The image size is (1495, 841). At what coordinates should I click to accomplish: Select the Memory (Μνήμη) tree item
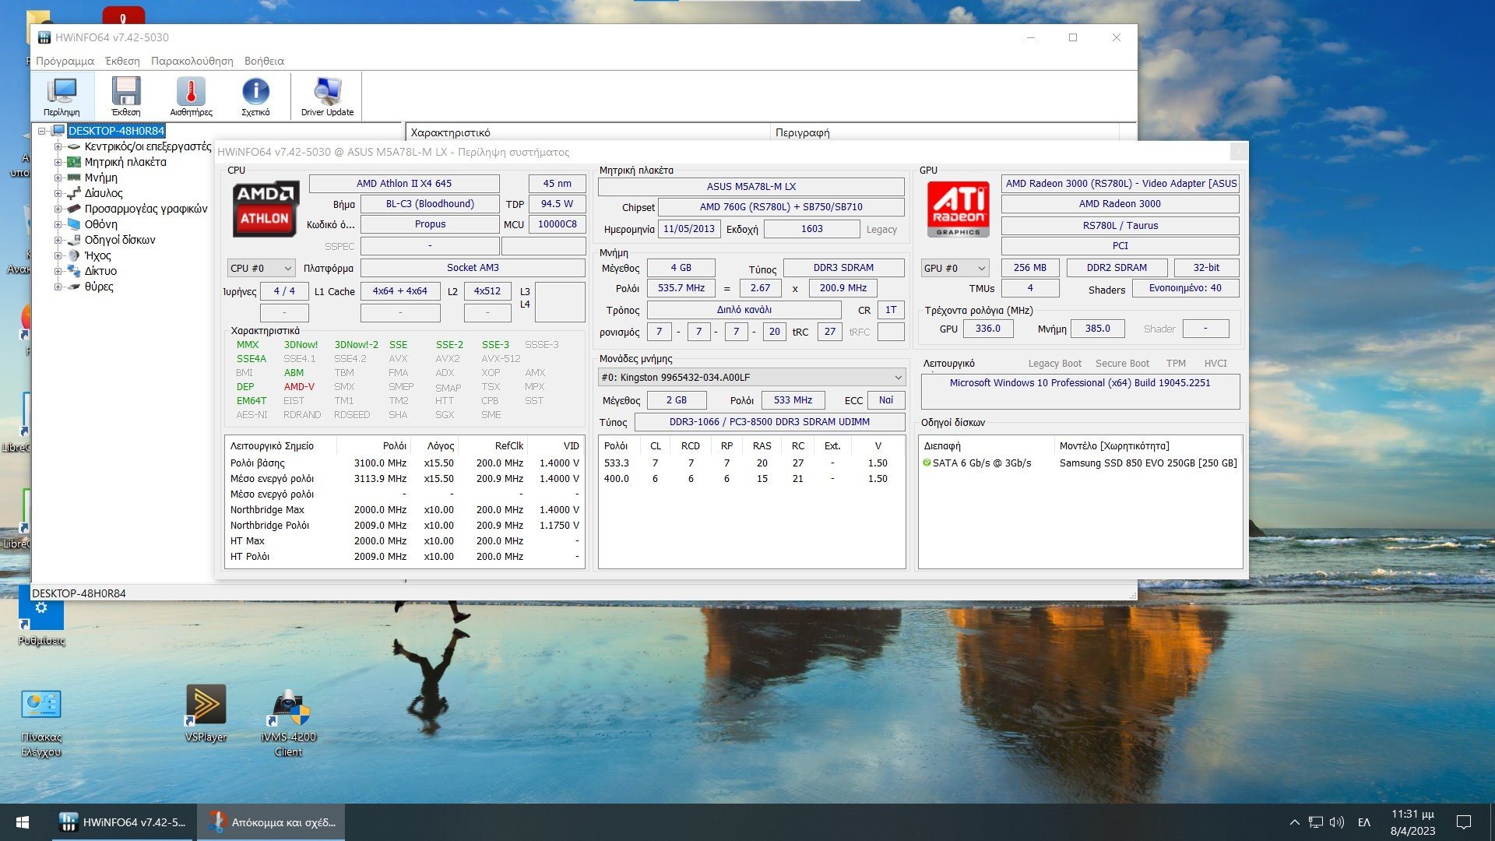(x=101, y=178)
